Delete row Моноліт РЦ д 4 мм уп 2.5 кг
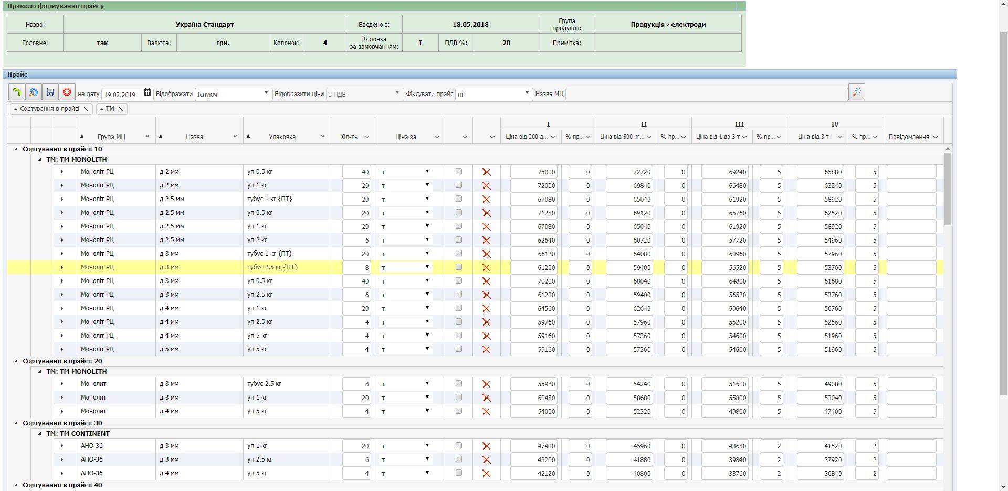Viewport: 1008px width, 491px height. coord(486,322)
